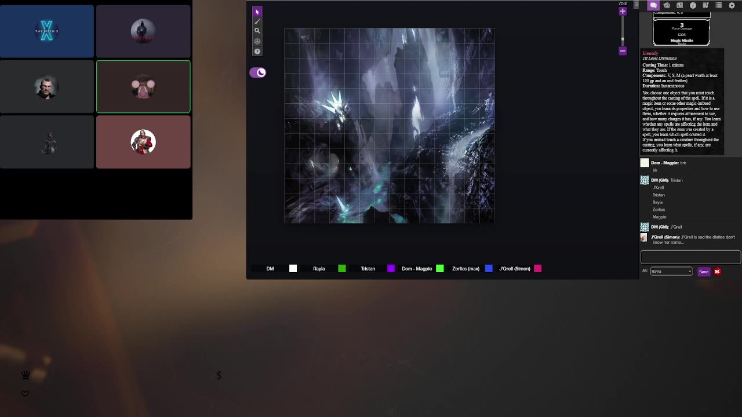Click the purple minus zoom-out button

point(623,51)
